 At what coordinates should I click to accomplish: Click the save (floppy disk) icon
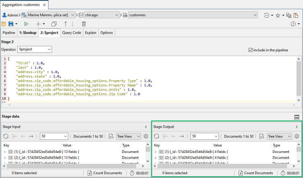coord(11,24)
